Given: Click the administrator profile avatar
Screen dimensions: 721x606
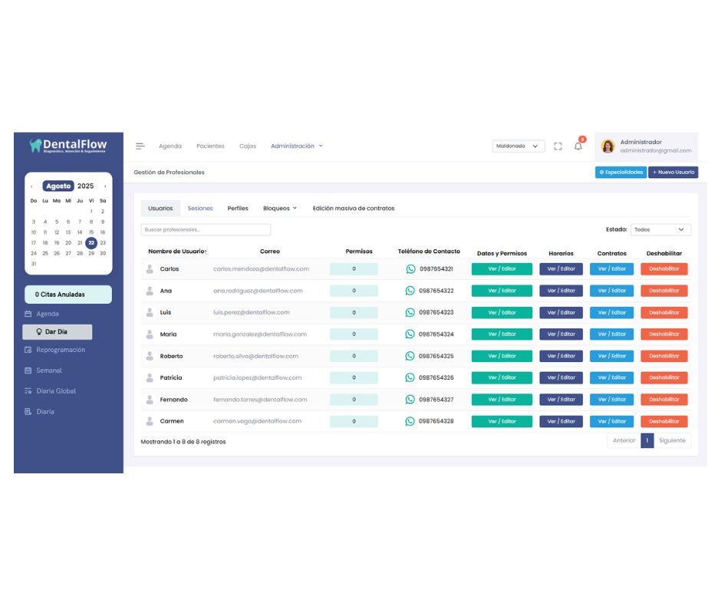Looking at the screenshot, I should 607,147.
